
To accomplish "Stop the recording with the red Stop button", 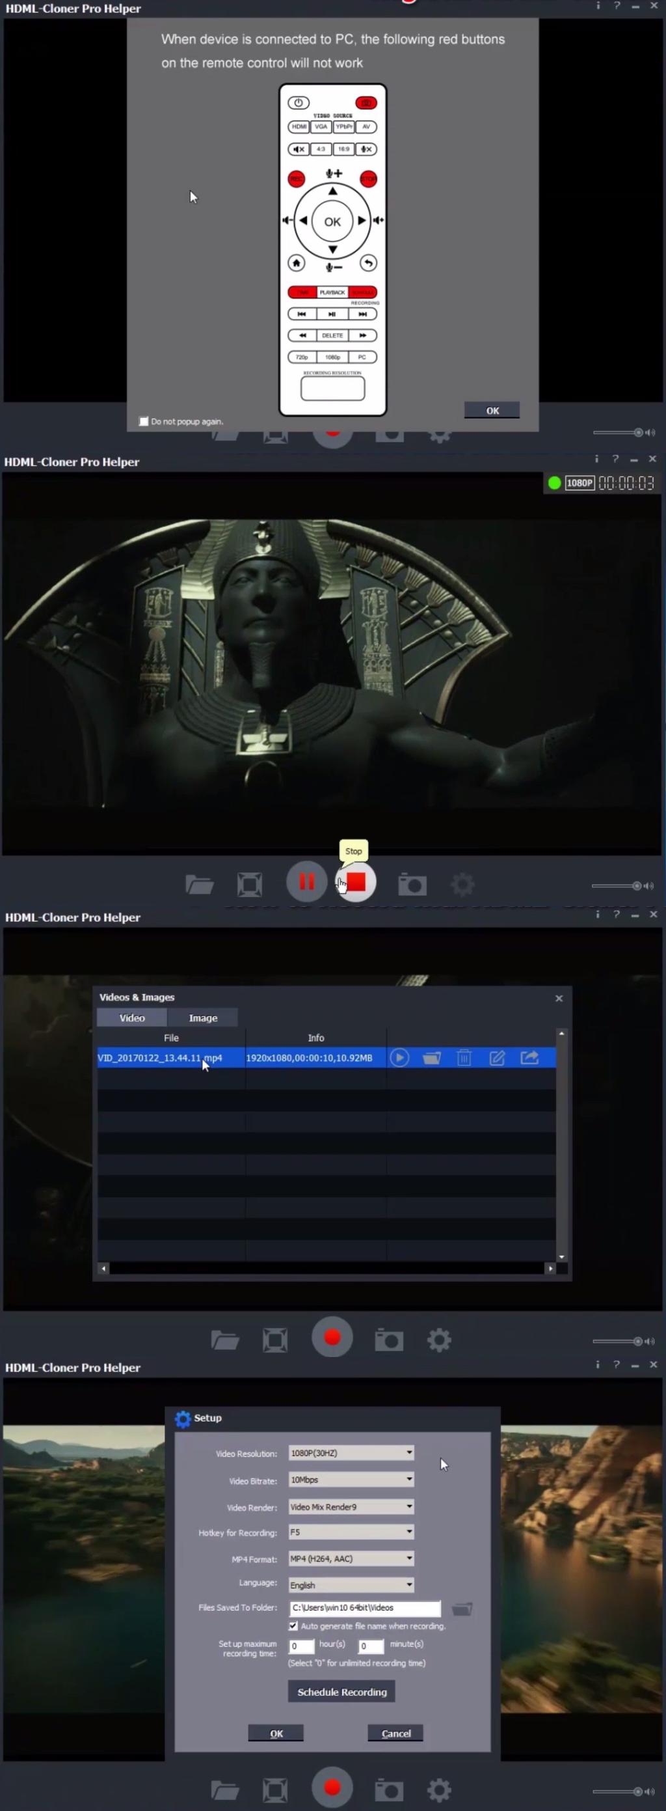I will [x=356, y=881].
